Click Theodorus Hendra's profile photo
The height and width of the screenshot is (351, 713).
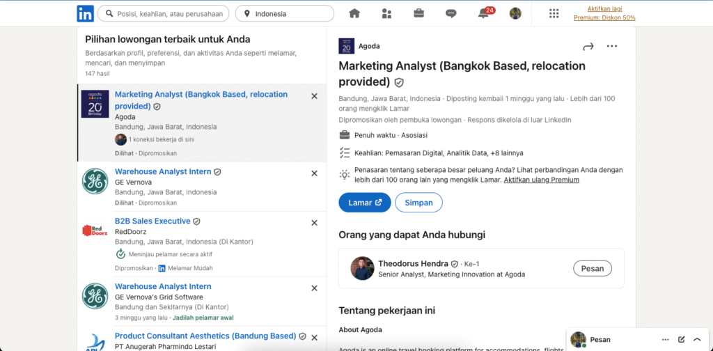pos(362,268)
